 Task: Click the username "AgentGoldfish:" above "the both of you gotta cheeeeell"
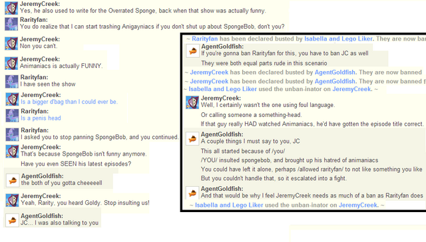coord(43,176)
